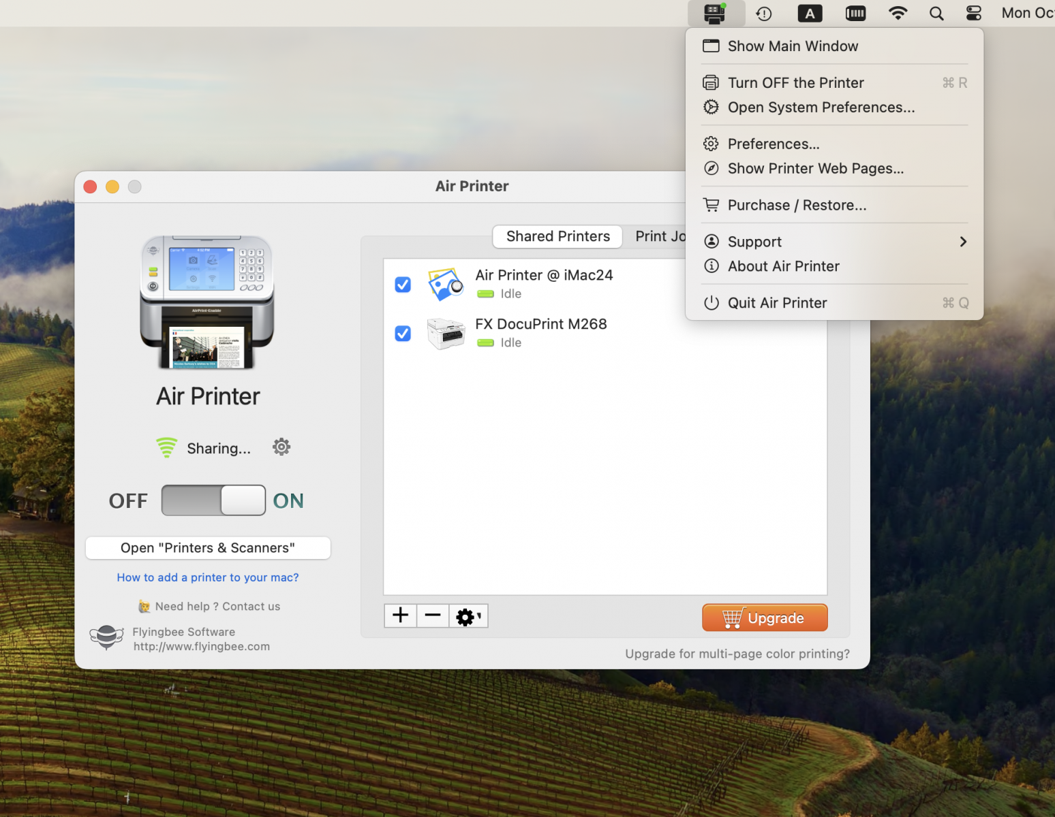Image resolution: width=1055 pixels, height=817 pixels.
Task: Click the Flyingbee Software bee logo
Action: [x=107, y=637]
